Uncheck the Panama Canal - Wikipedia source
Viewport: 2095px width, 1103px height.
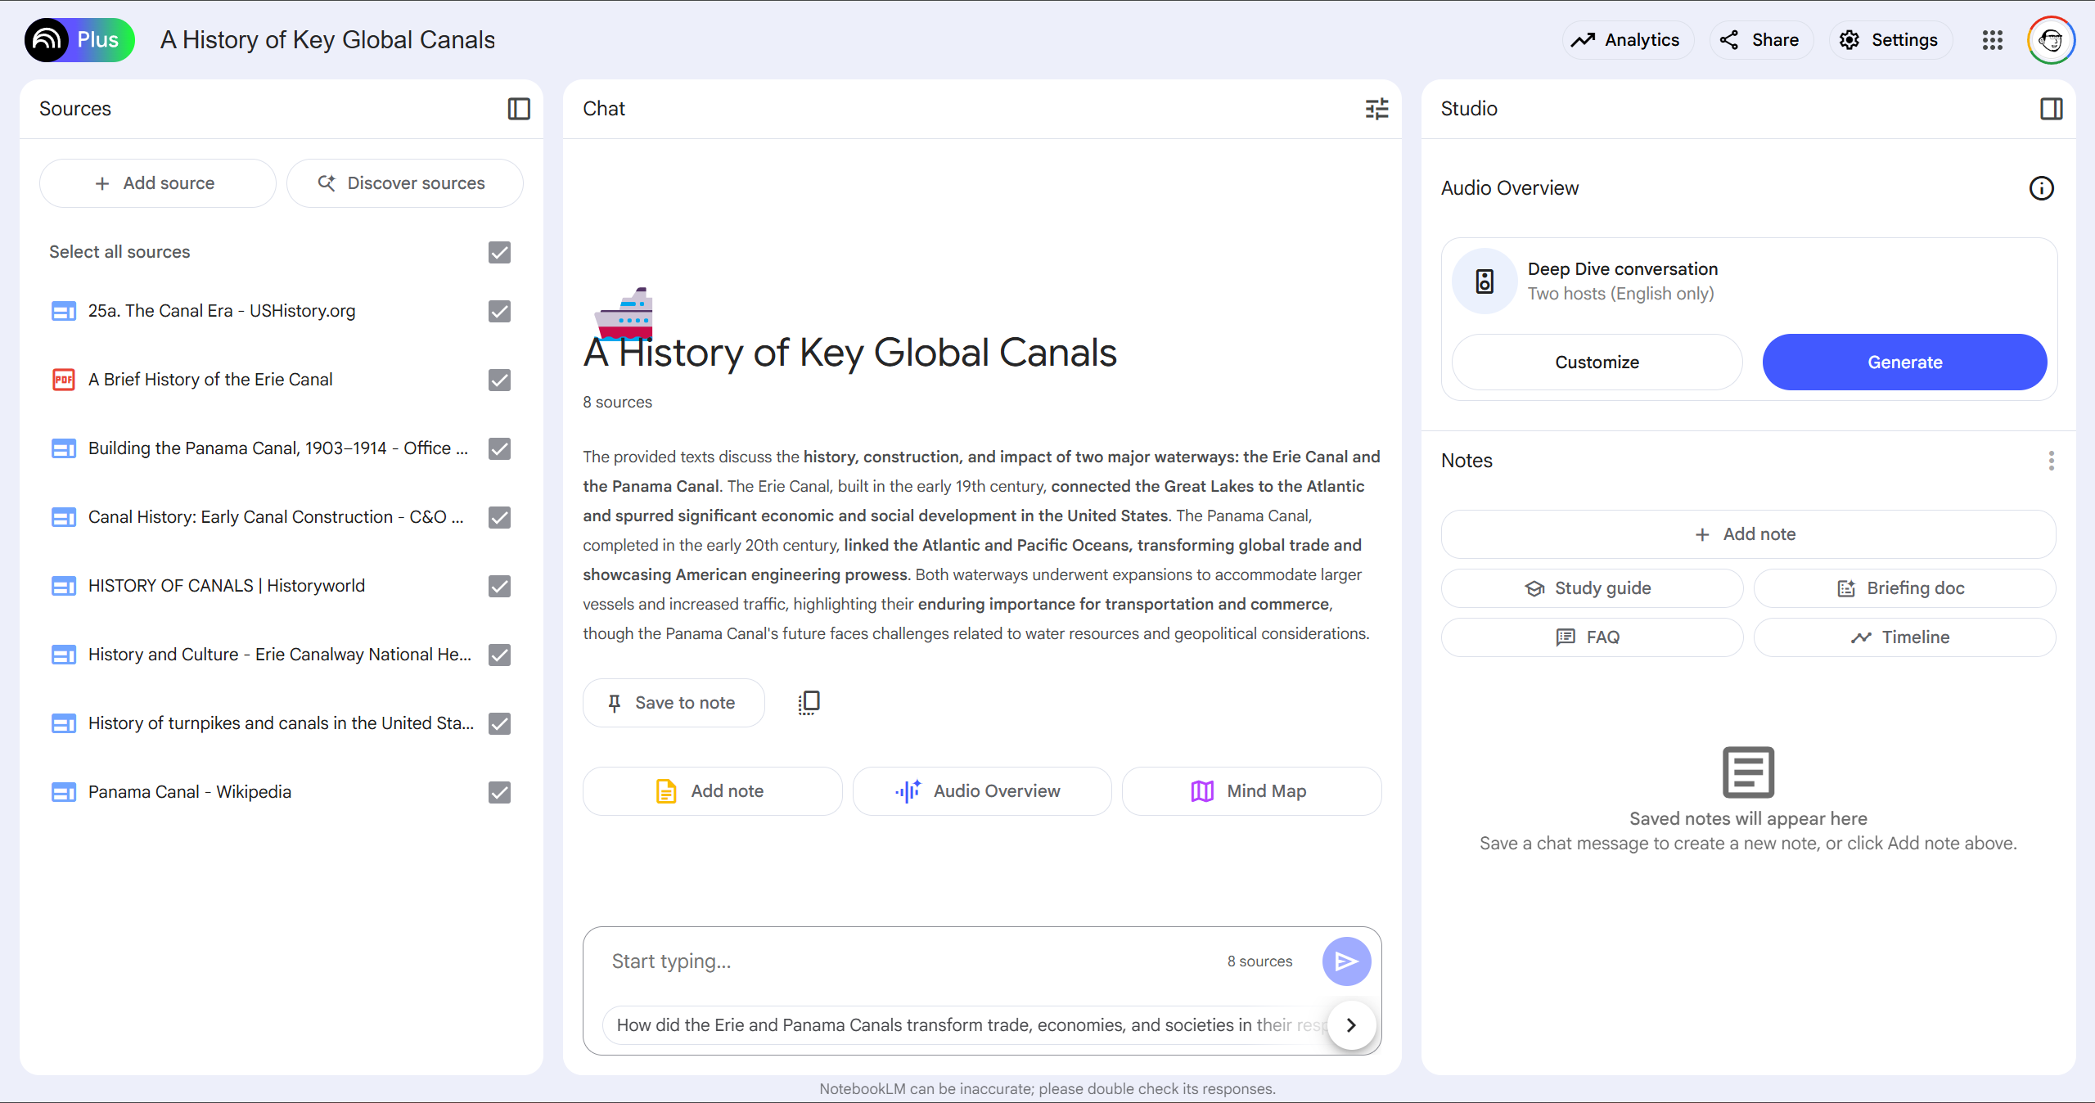click(499, 792)
